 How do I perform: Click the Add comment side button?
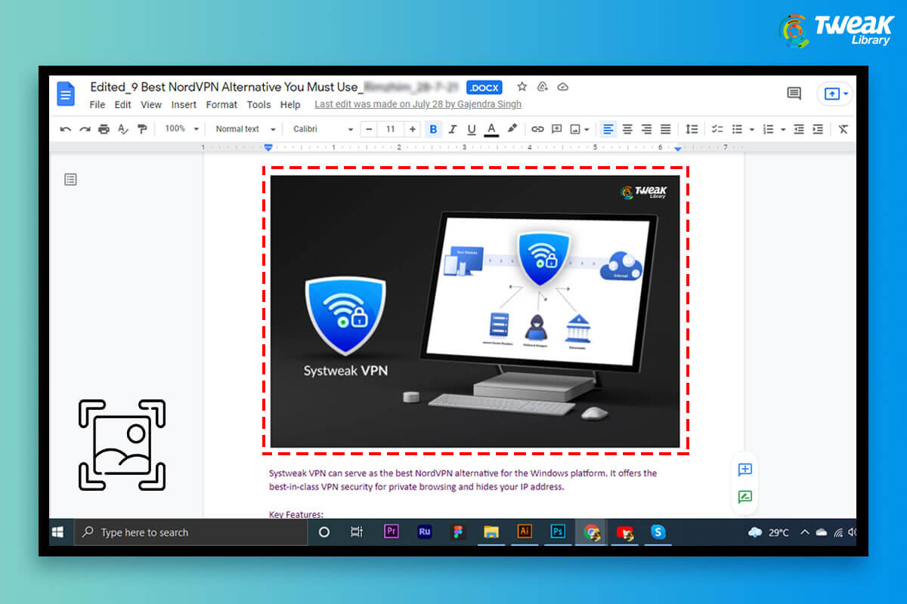[744, 470]
